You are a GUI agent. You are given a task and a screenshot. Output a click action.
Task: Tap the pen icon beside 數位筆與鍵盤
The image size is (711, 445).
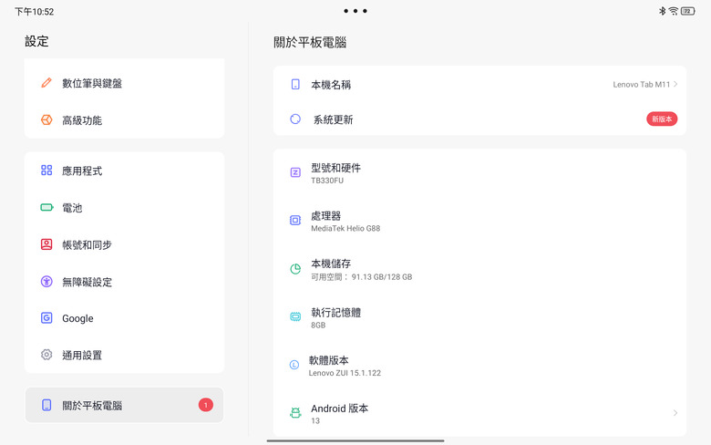coord(46,83)
